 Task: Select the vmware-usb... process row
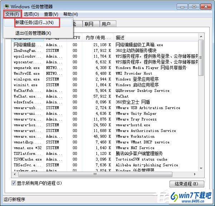pyautogui.click(x=105, y=108)
